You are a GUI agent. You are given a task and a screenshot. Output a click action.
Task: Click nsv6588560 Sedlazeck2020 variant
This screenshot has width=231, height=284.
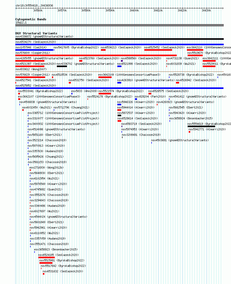tap(141, 58)
